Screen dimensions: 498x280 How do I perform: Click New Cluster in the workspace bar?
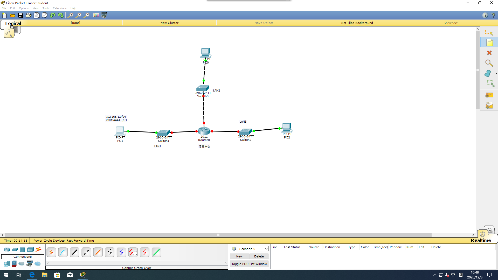(x=169, y=23)
